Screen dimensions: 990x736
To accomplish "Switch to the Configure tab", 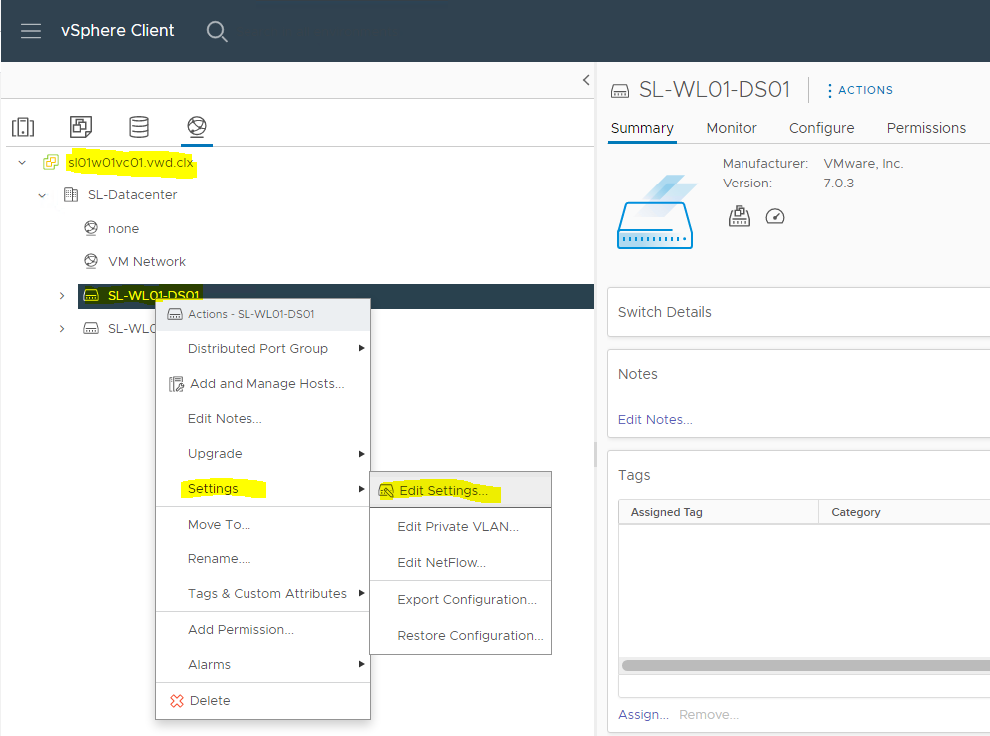I will pos(821,128).
